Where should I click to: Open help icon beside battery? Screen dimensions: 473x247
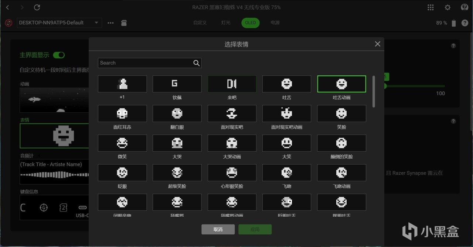pyautogui.click(x=465, y=23)
